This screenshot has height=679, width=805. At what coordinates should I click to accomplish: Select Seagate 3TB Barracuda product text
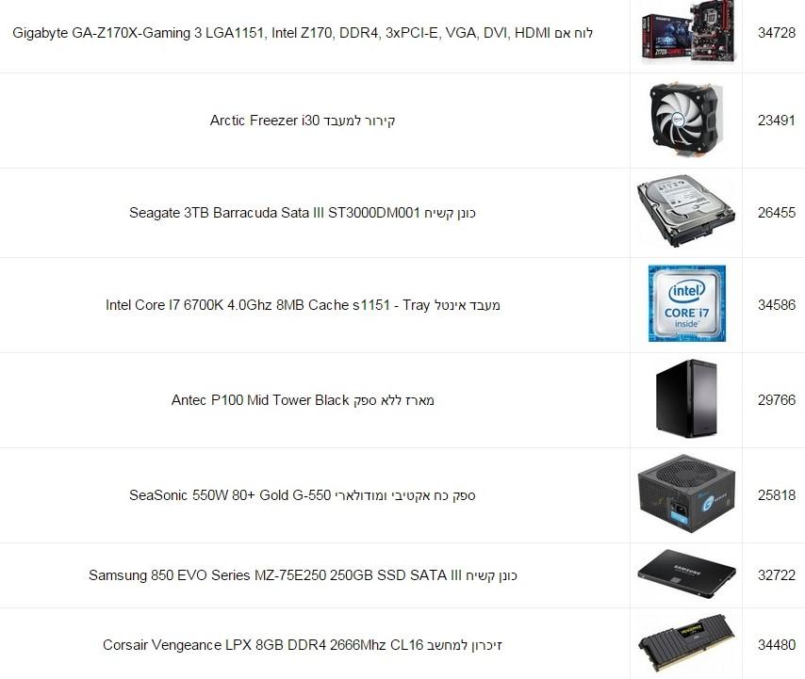point(303,212)
